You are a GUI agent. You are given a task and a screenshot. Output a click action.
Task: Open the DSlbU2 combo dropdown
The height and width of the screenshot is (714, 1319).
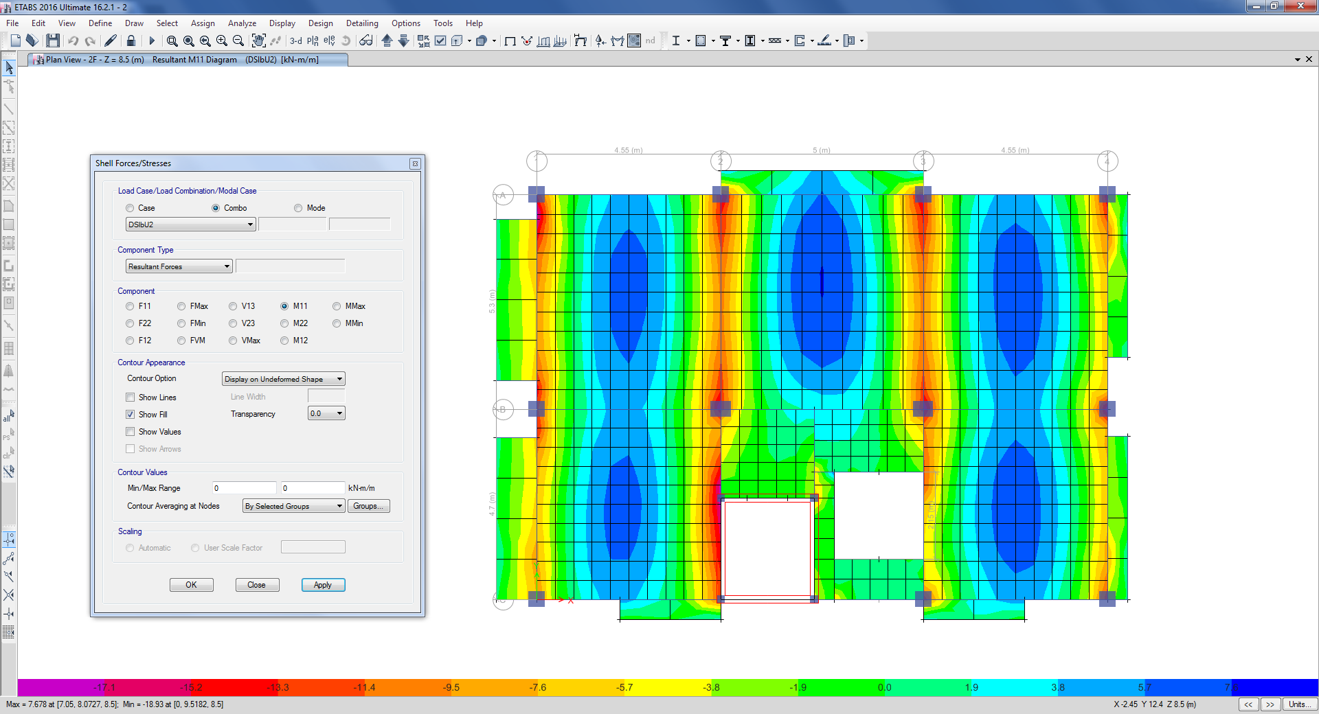point(190,224)
